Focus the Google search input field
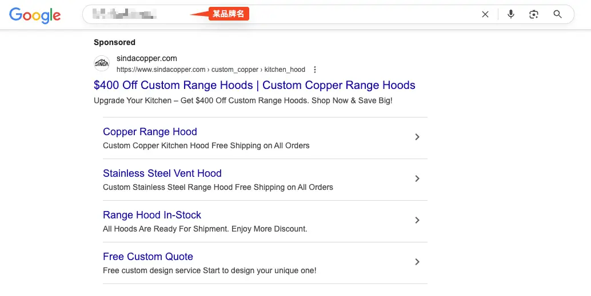591x296 pixels. click(x=328, y=14)
